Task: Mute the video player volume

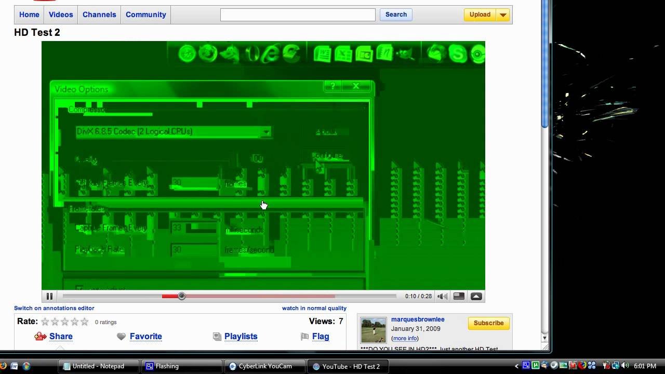Action: click(442, 297)
